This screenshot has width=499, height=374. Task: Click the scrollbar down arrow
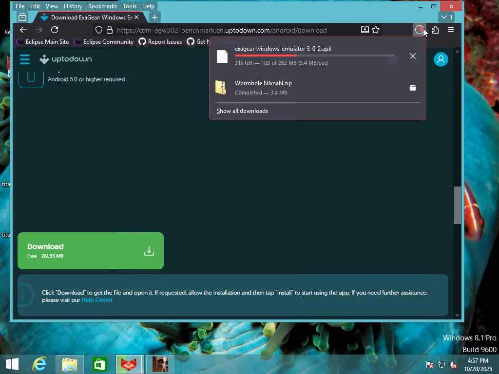click(x=457, y=315)
